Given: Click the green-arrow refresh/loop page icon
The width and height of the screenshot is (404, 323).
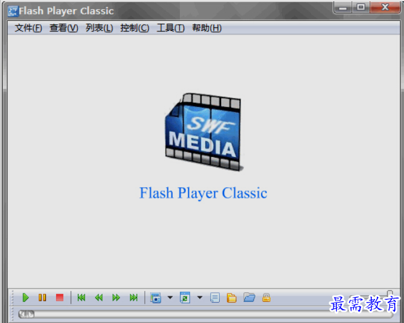Looking at the screenshot, I should [x=185, y=298].
